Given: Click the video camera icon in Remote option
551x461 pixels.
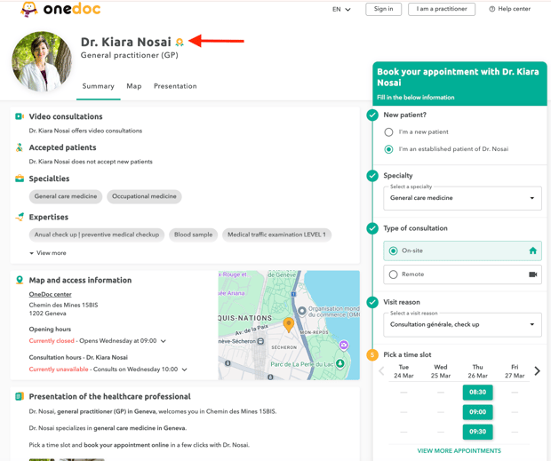Looking at the screenshot, I should 532,274.
